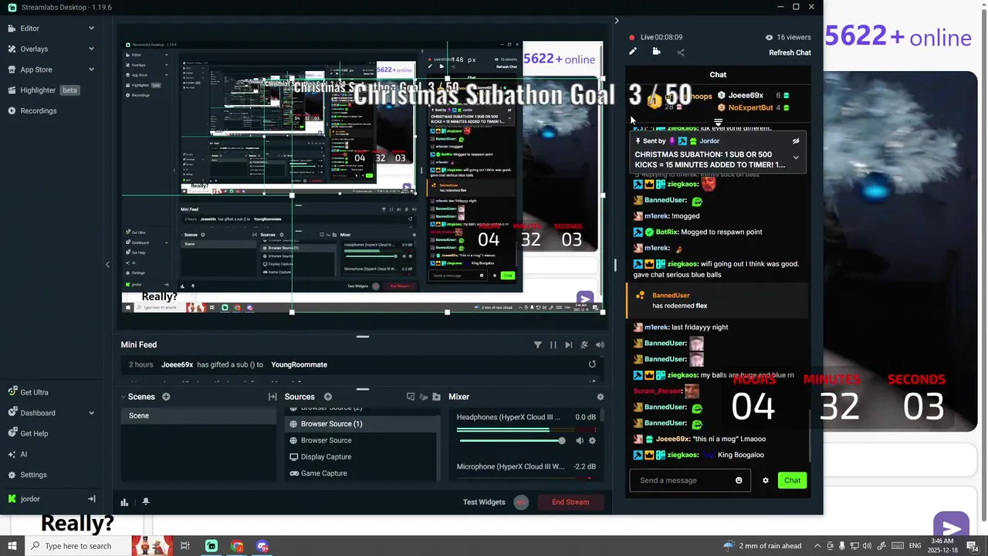Click the Test Widgets button
Screen dimensions: 988x556
(x=484, y=502)
